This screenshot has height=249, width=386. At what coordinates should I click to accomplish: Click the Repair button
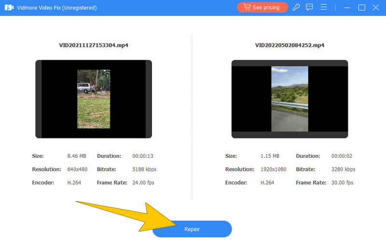click(x=192, y=229)
